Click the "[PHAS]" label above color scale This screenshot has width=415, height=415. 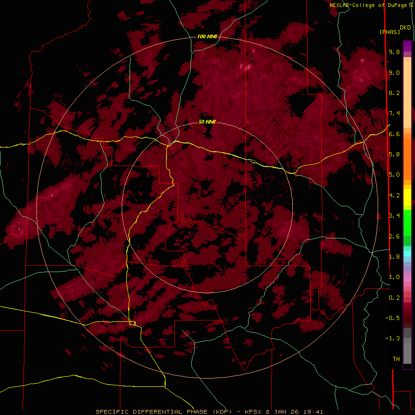tap(390, 32)
